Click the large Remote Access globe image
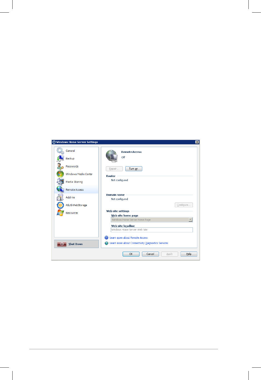 [112, 156]
